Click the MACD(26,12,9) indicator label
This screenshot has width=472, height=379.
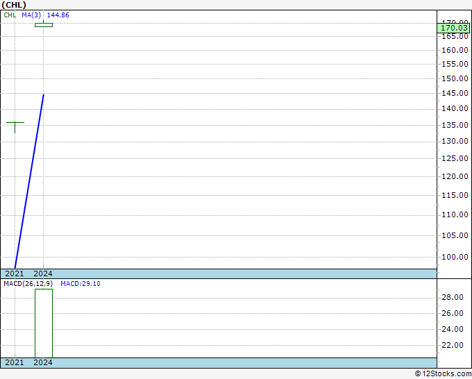click(x=28, y=284)
